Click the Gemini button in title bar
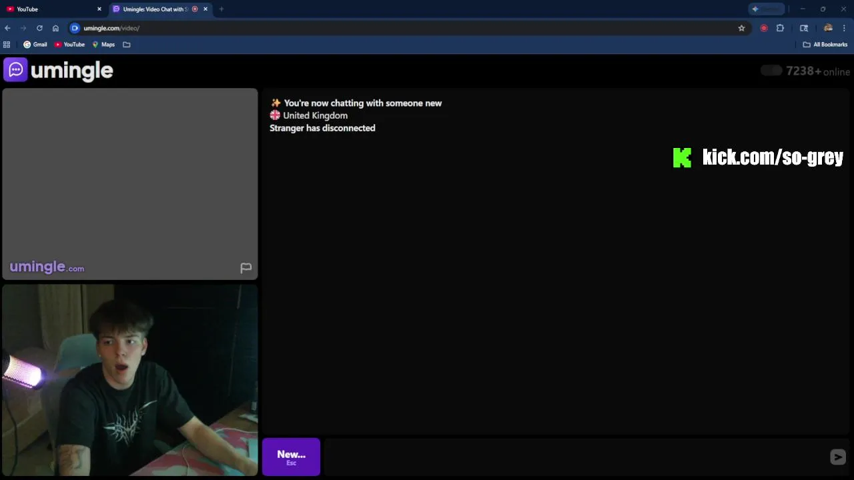 [766, 9]
